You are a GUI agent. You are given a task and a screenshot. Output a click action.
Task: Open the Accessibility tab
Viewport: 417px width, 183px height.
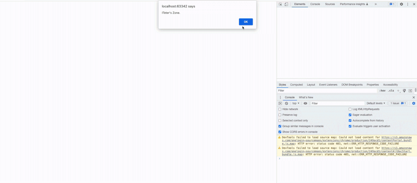coord(390,85)
